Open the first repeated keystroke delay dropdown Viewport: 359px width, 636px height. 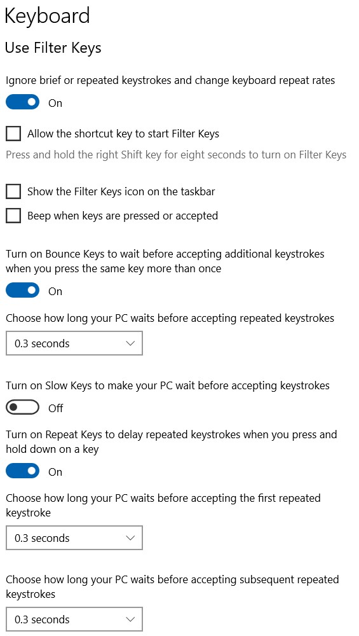coord(74,538)
